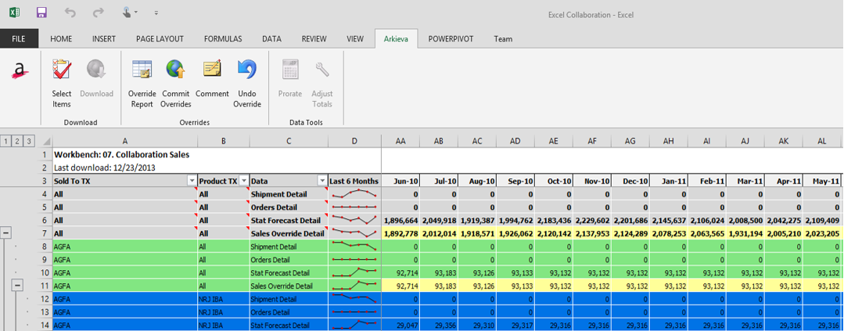
Task: Select value 29,047 in row 14
Action: (400, 325)
